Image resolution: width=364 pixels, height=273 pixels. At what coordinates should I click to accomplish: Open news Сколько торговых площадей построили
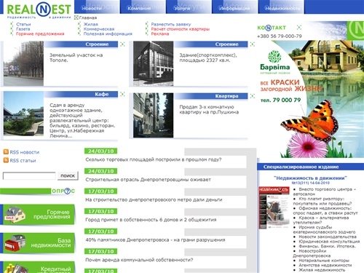click(x=154, y=159)
